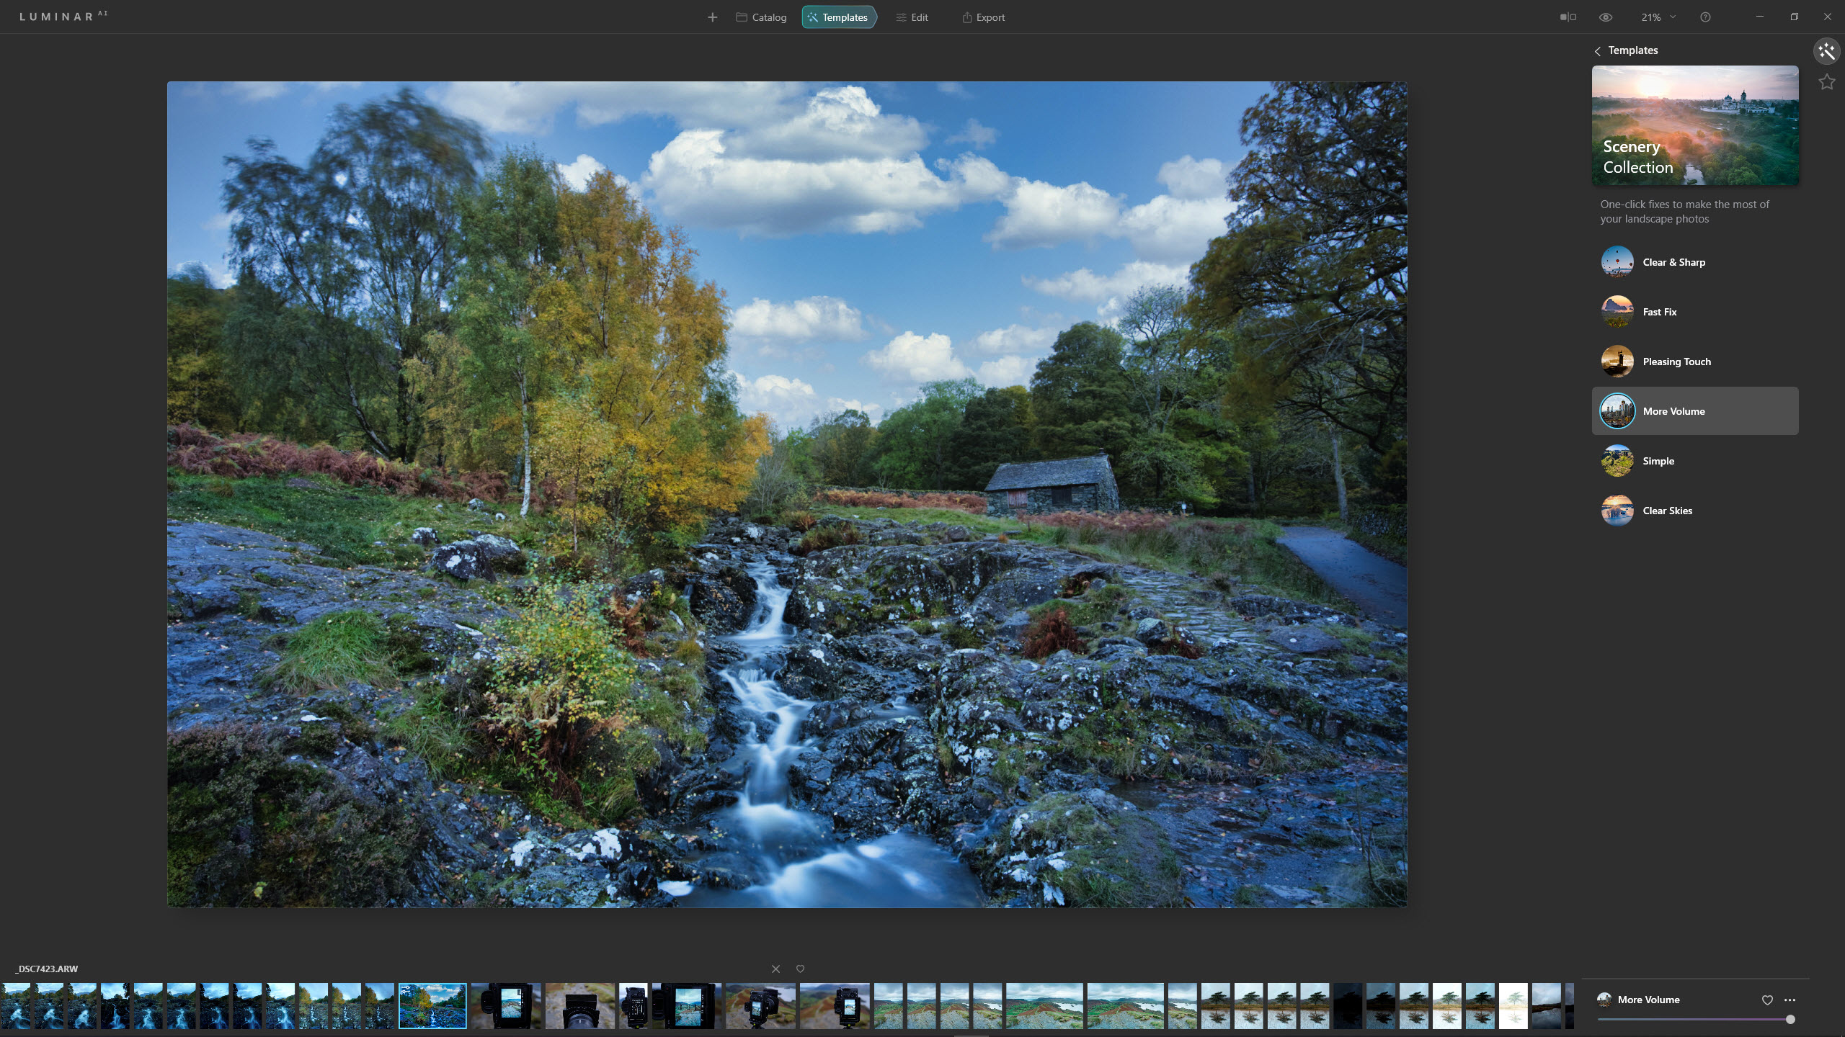Open favorites with the star icon
Image resolution: width=1845 pixels, height=1037 pixels.
[x=1826, y=82]
